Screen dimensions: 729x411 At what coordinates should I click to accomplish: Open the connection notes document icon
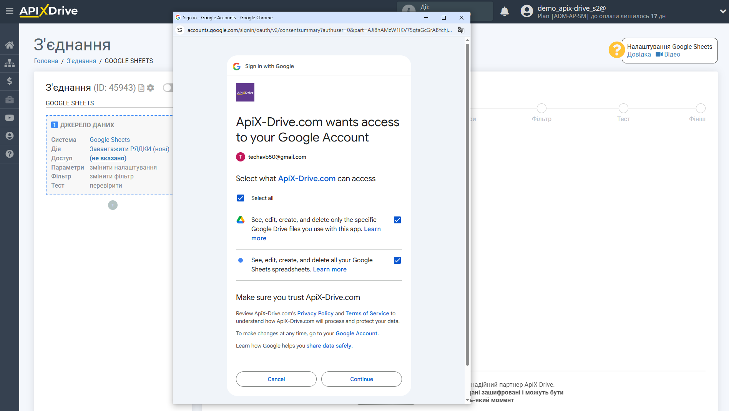tap(141, 88)
